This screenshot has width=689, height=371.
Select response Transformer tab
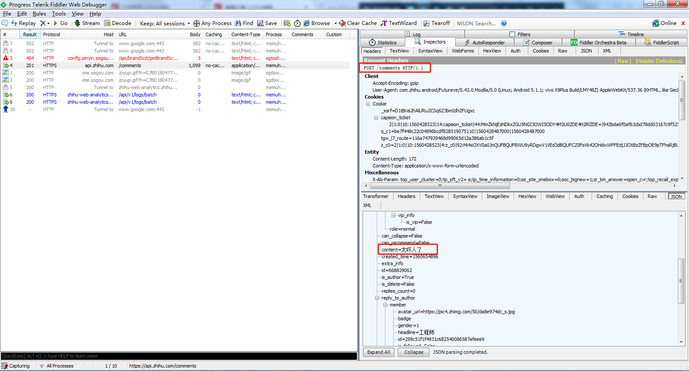click(x=376, y=196)
